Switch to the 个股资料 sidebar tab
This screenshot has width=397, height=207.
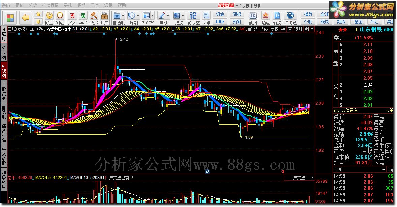tap(4, 91)
